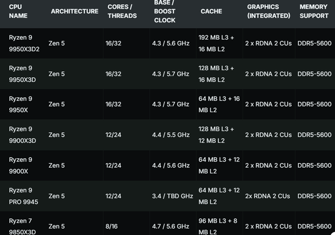Screen dimensions: 335x235
Task: Select the 4.7 / 5.6 GHz clock value
Action: click(171, 226)
